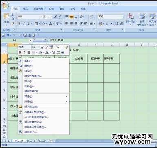Screen dimensions: 157x148
Task: Open the ribbon font name dropdown
Action: coord(42,17)
